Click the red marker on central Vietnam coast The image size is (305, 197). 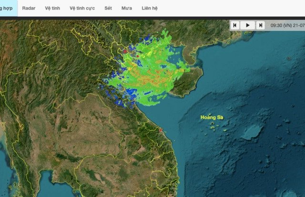(x=161, y=130)
